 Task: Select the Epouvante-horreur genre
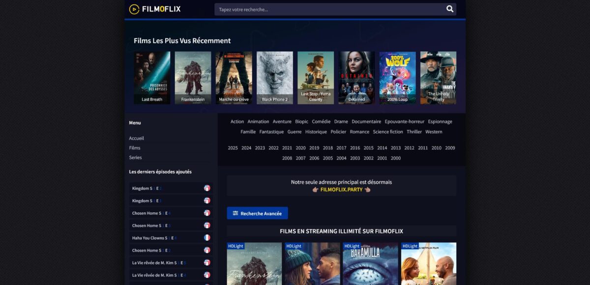pyautogui.click(x=405, y=121)
